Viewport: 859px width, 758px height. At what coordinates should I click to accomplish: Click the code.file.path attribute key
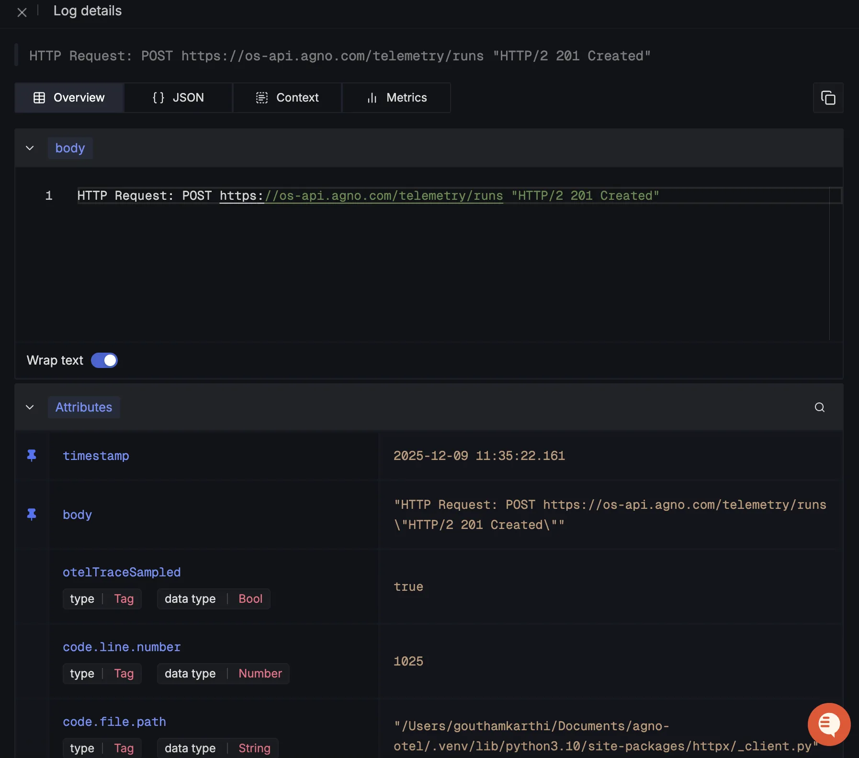(114, 722)
